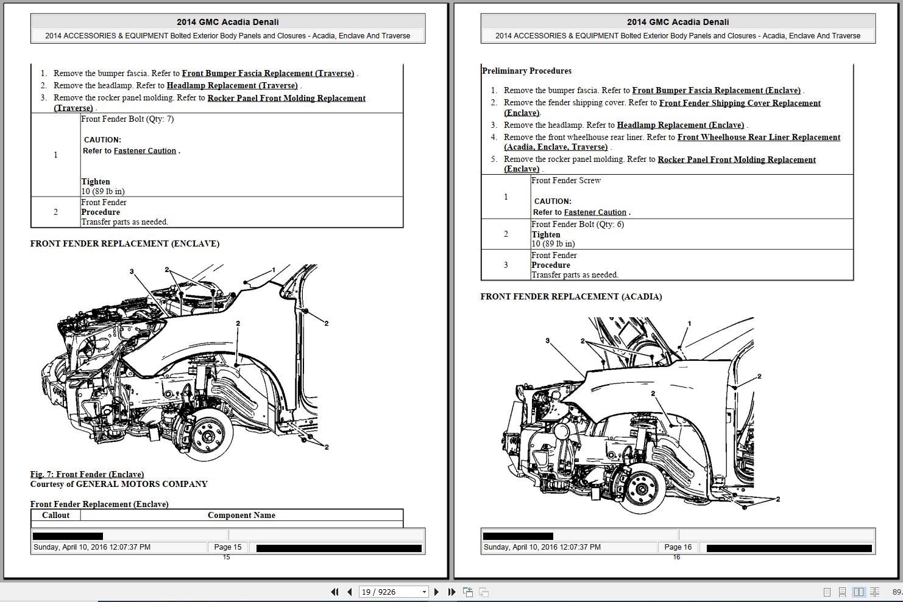Enable continuous scrolling page layout

842,591
